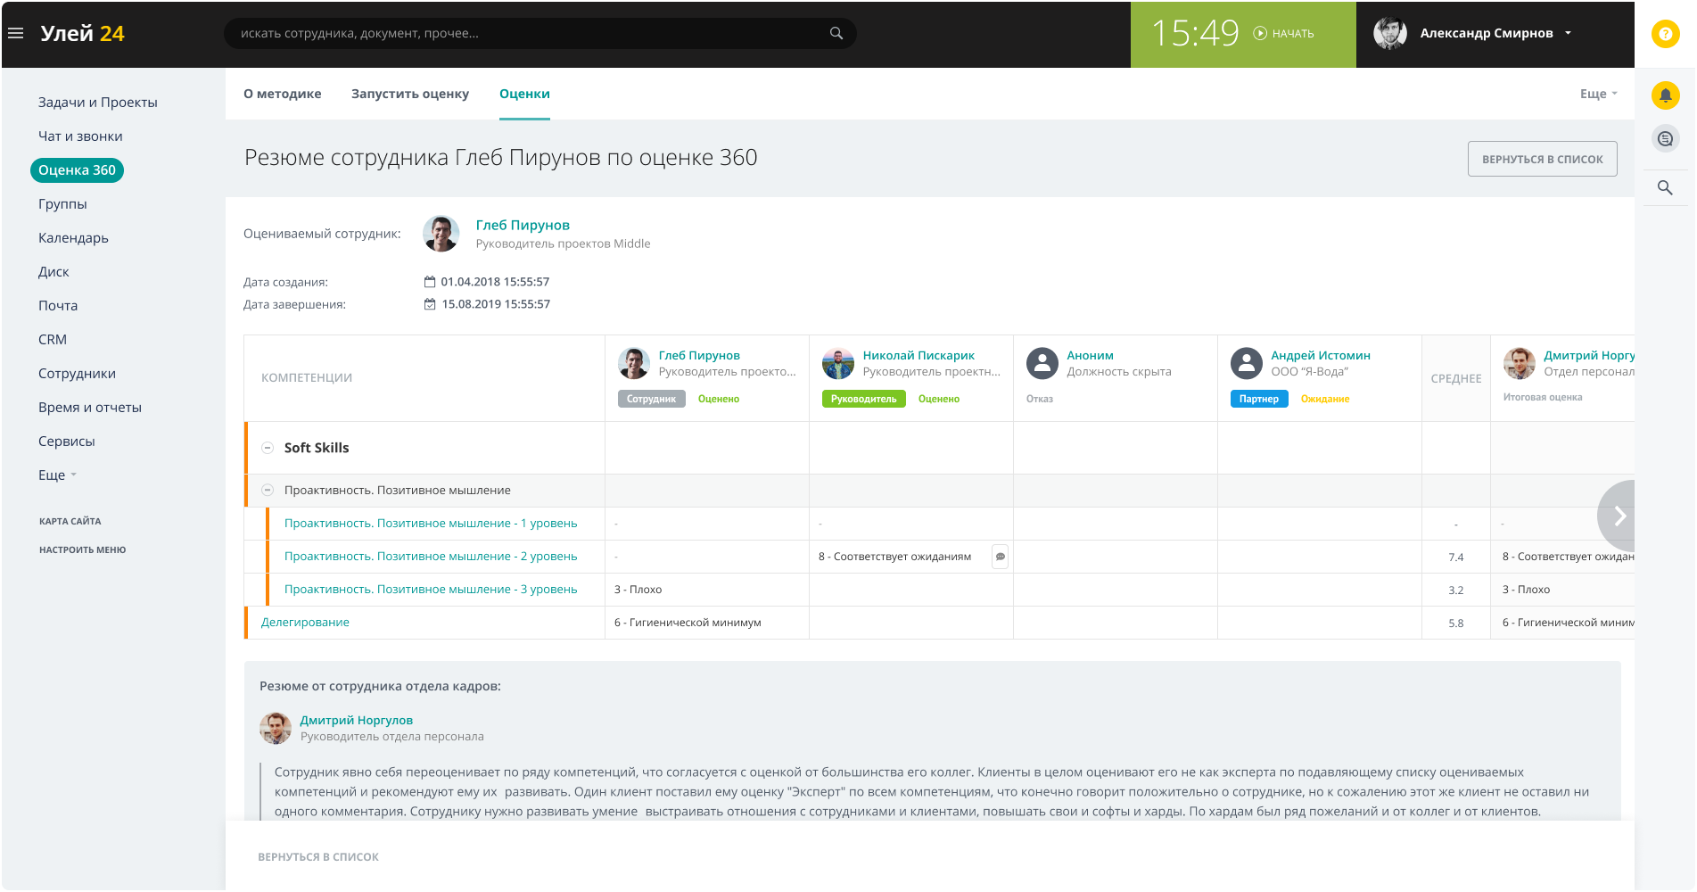Select Оценка 360 sidebar item

click(77, 170)
